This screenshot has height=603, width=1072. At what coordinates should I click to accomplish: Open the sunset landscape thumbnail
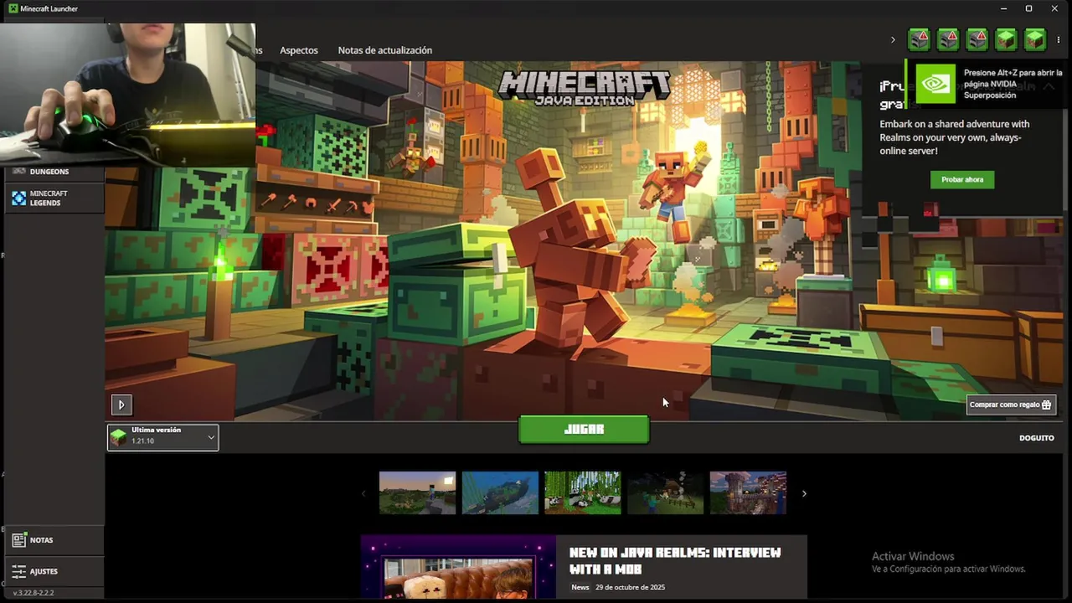(417, 492)
